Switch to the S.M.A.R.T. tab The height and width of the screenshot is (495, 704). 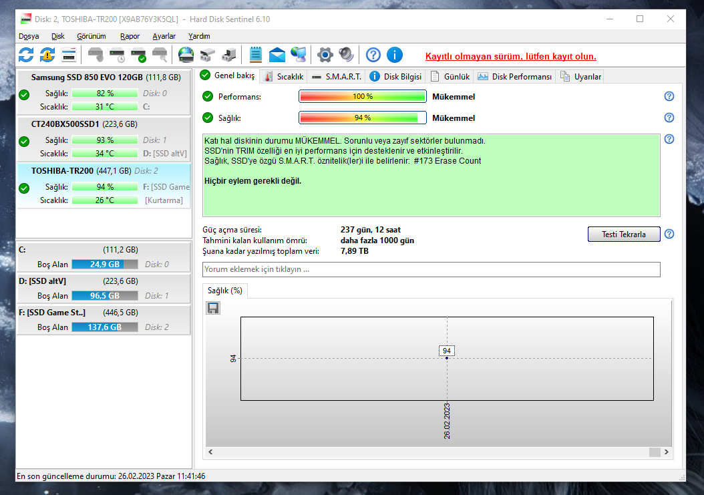337,77
